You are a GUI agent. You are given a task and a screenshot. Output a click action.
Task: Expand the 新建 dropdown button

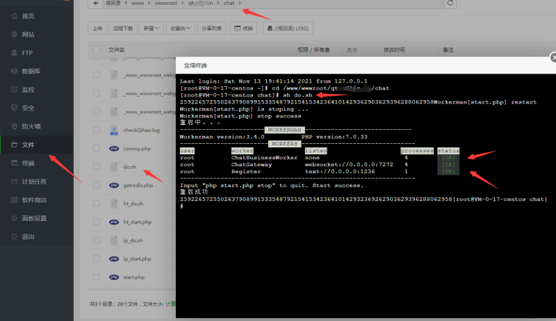pyautogui.click(x=149, y=28)
